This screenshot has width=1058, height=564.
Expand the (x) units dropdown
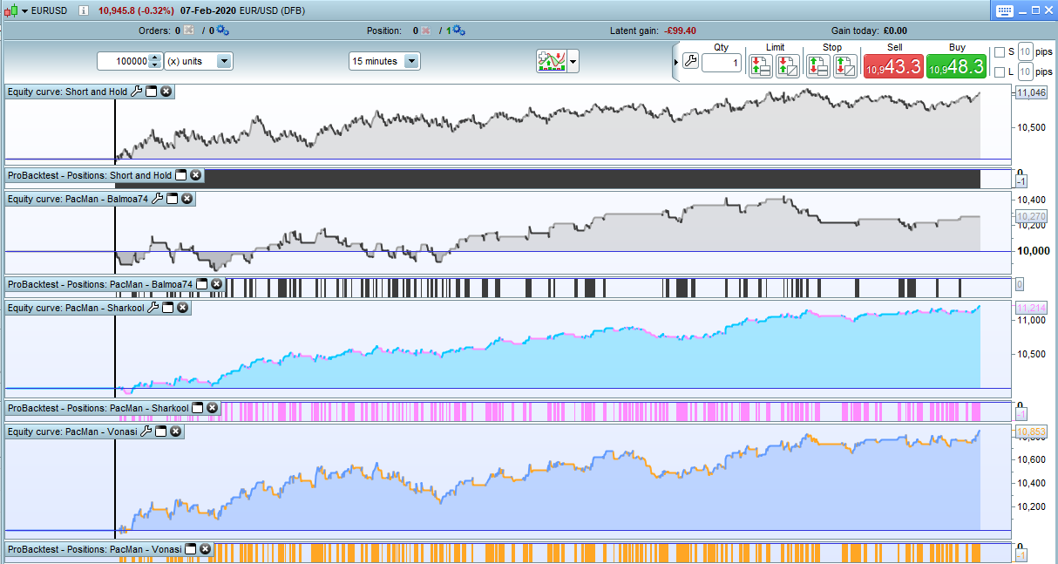(x=223, y=61)
